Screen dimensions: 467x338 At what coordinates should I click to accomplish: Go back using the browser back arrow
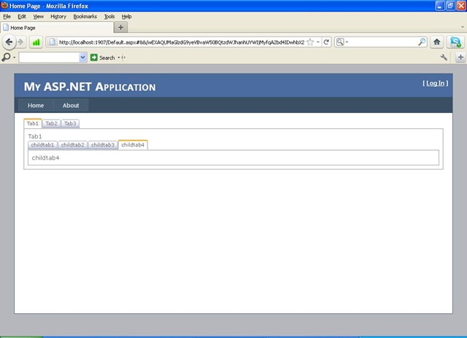click(x=9, y=42)
